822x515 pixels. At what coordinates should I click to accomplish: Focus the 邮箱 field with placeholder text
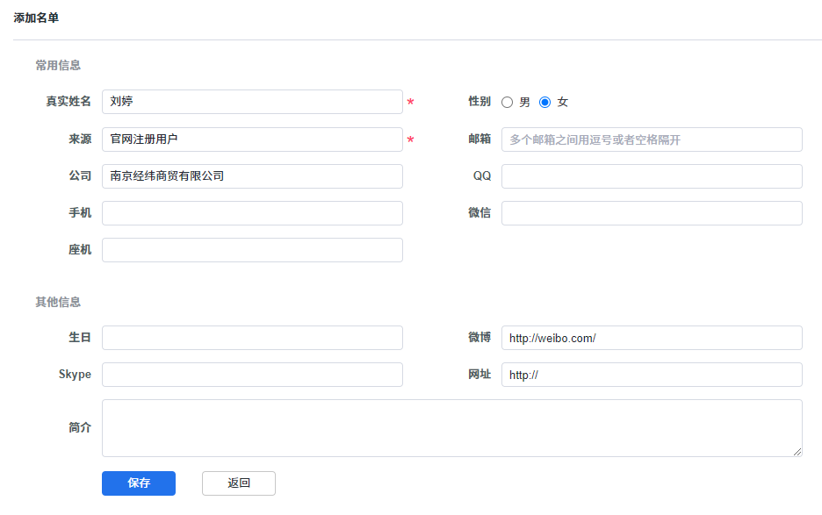pos(652,139)
